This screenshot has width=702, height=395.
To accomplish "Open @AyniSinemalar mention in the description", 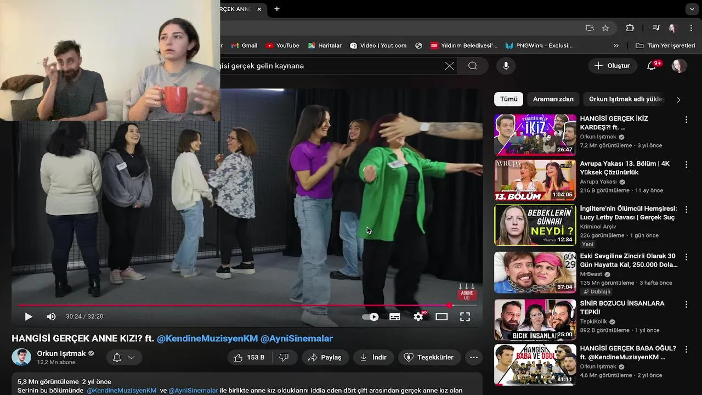I will tap(193, 391).
